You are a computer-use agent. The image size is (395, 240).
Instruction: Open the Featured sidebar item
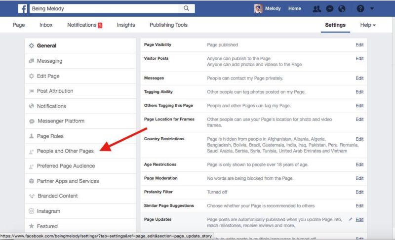point(80,226)
